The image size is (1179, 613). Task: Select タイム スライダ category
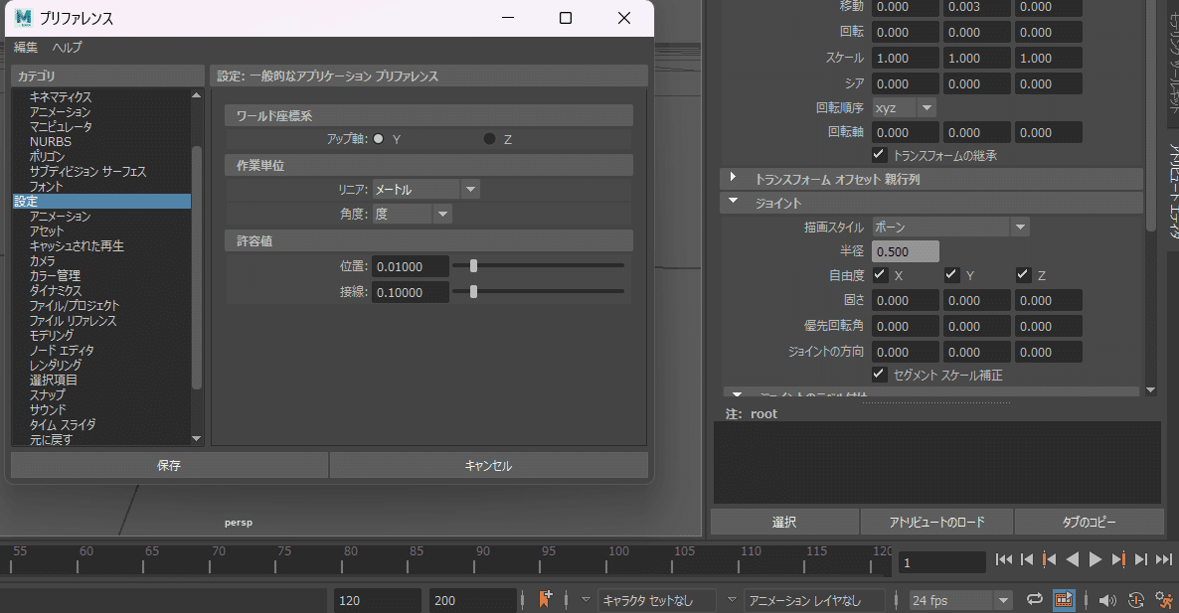63,424
